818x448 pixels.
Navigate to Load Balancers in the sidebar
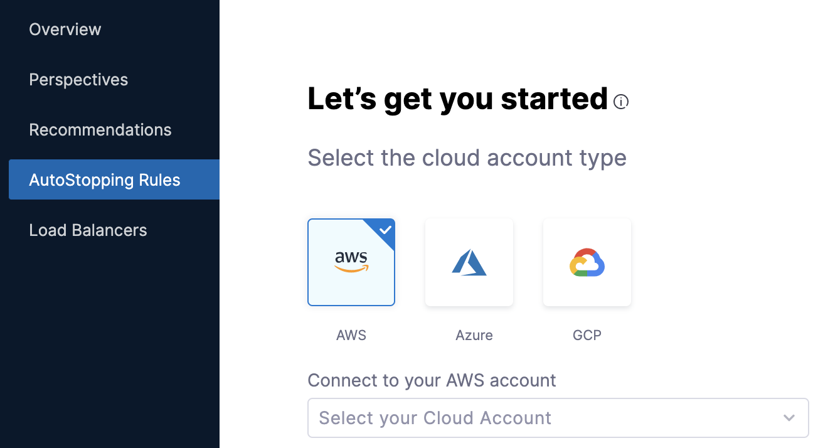click(88, 230)
